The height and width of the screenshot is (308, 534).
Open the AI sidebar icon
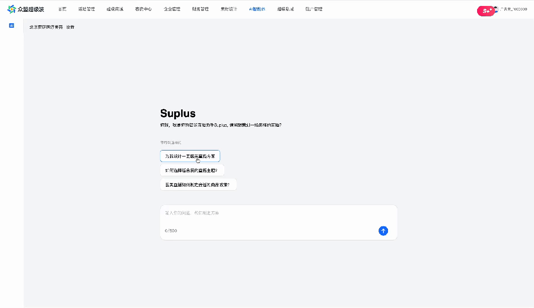coord(11,26)
